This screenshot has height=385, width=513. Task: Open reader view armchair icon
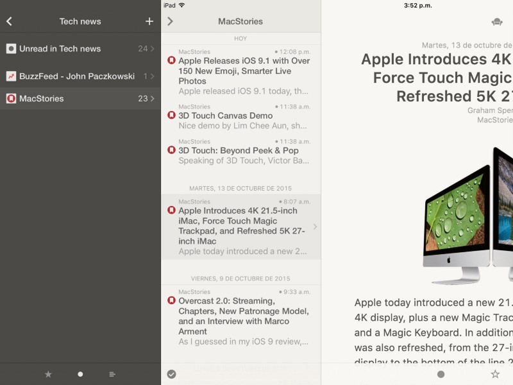(497, 22)
